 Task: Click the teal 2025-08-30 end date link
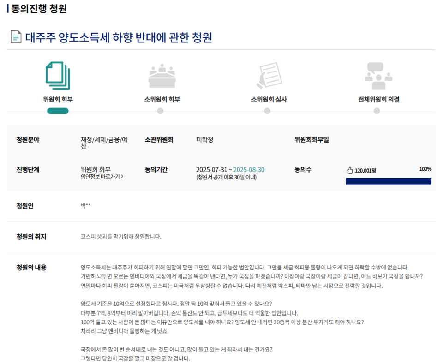pyautogui.click(x=250, y=169)
